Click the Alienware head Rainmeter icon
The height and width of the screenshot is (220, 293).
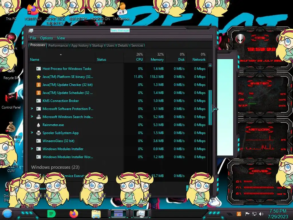pyautogui.click(x=240, y=39)
